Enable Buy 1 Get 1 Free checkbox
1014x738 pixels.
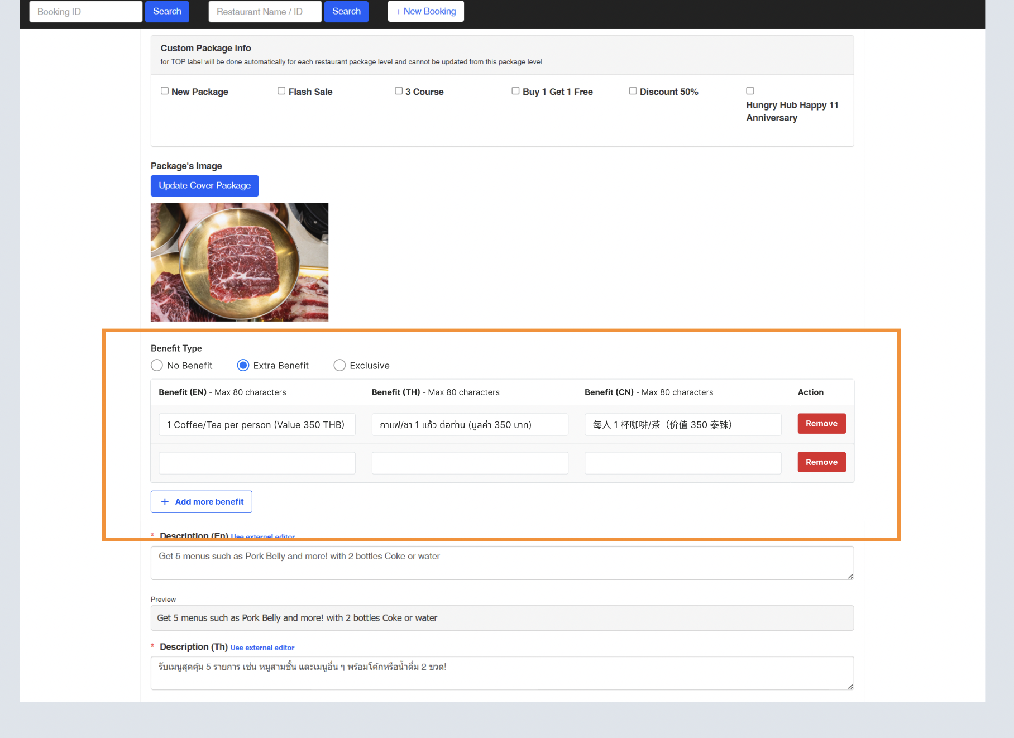pos(515,91)
